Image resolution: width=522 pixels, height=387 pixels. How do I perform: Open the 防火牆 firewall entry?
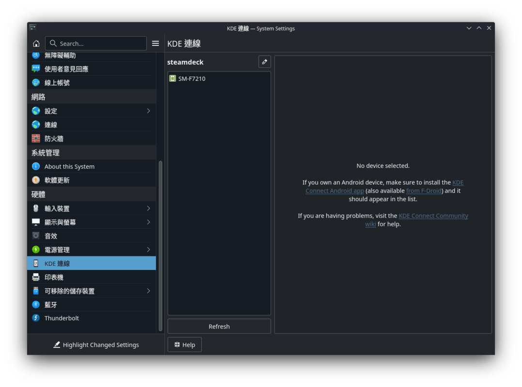click(x=92, y=138)
